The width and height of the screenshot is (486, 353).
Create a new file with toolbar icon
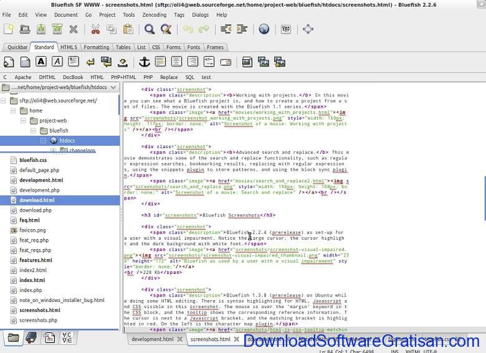click(x=9, y=29)
